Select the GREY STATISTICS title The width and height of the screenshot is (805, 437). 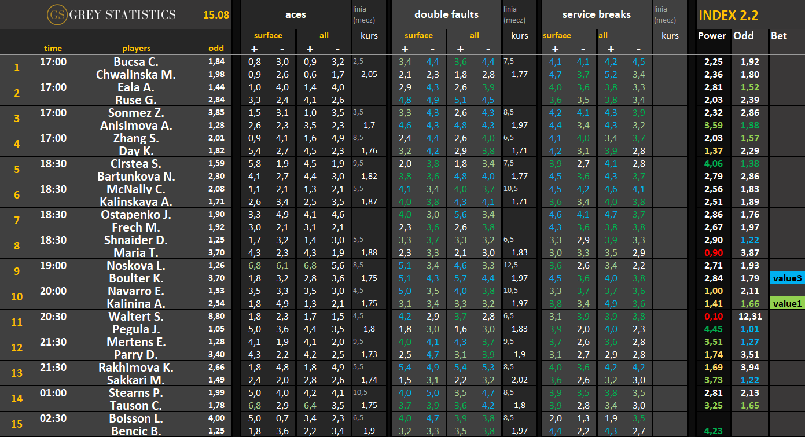122,14
